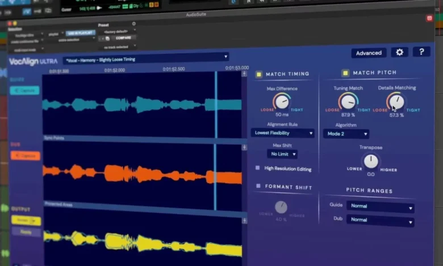Screen dimensions: 443x266
Task: Click the 0:01:52.000 ruler time
Action: 114,70
